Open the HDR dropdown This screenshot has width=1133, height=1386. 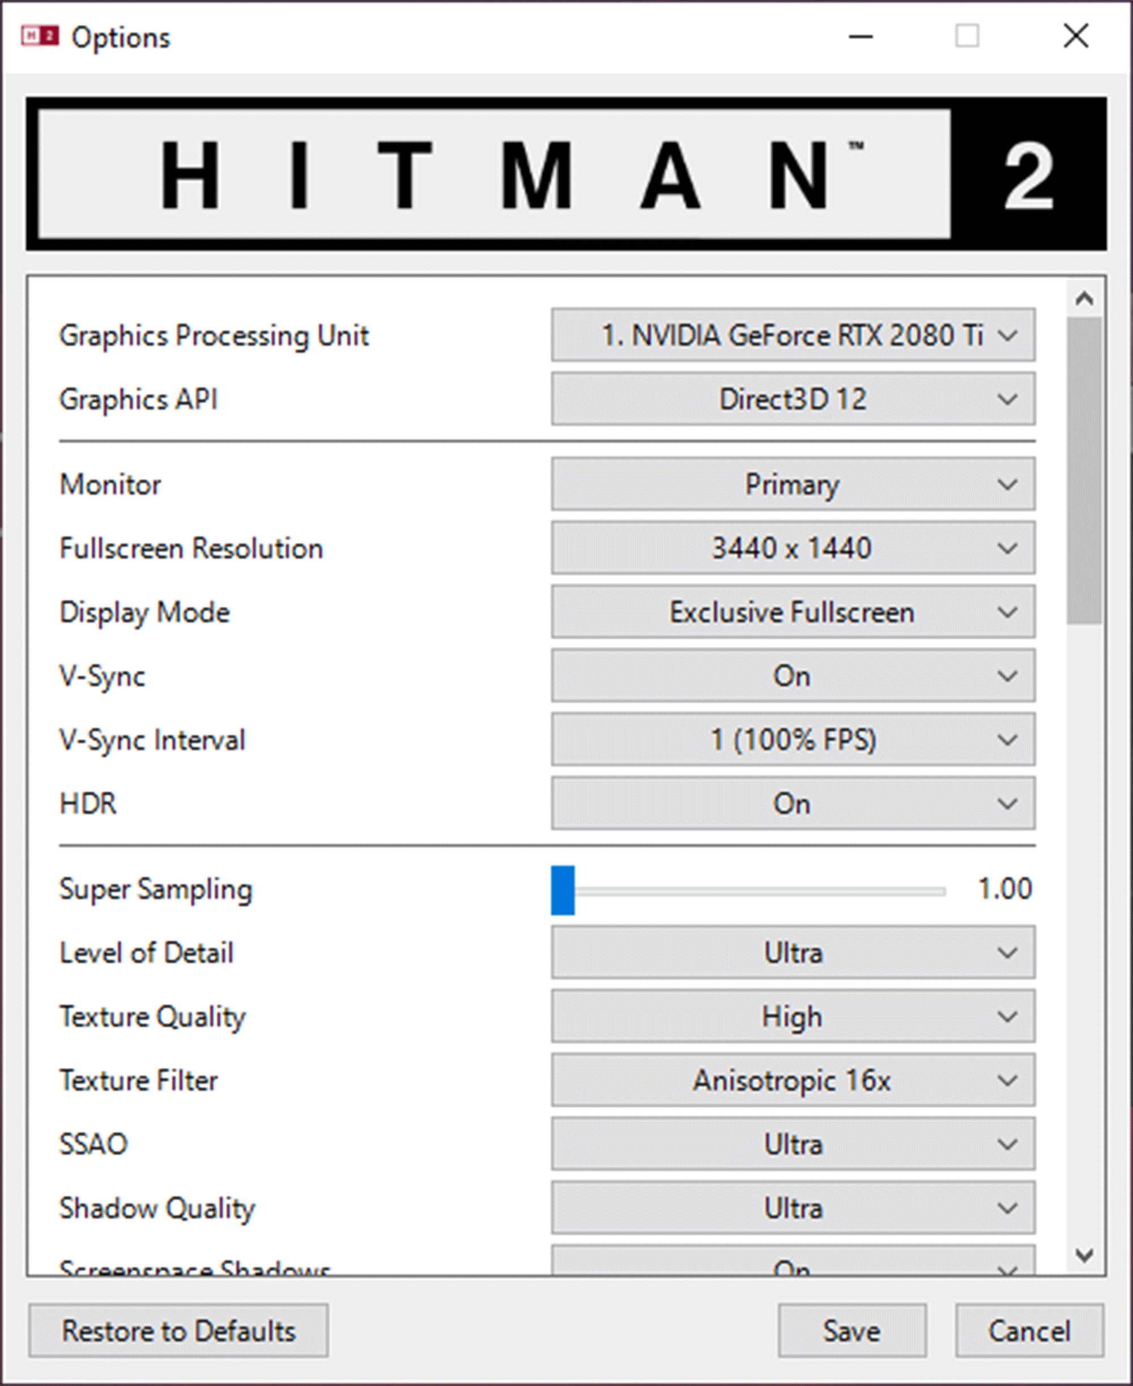793,803
